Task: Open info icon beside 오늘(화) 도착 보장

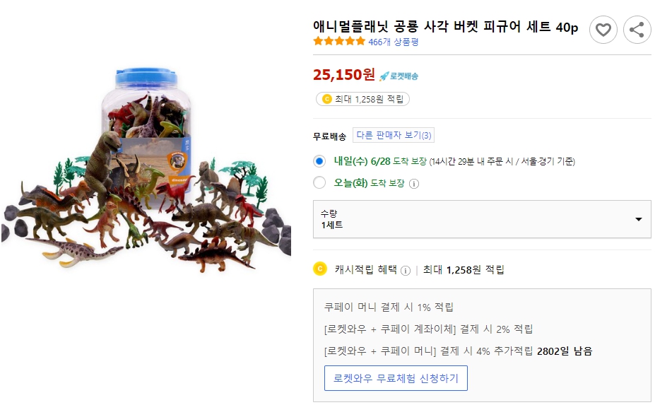Action: pyautogui.click(x=414, y=184)
